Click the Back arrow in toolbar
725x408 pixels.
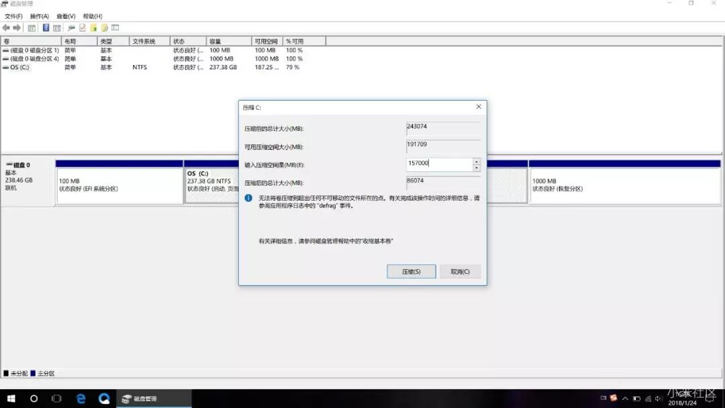(6, 28)
